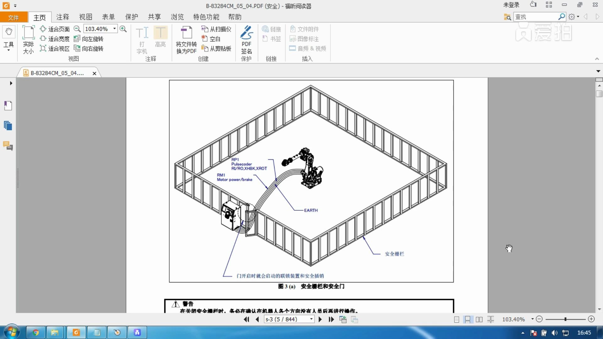Click the Link (链接) tool

click(x=271, y=29)
